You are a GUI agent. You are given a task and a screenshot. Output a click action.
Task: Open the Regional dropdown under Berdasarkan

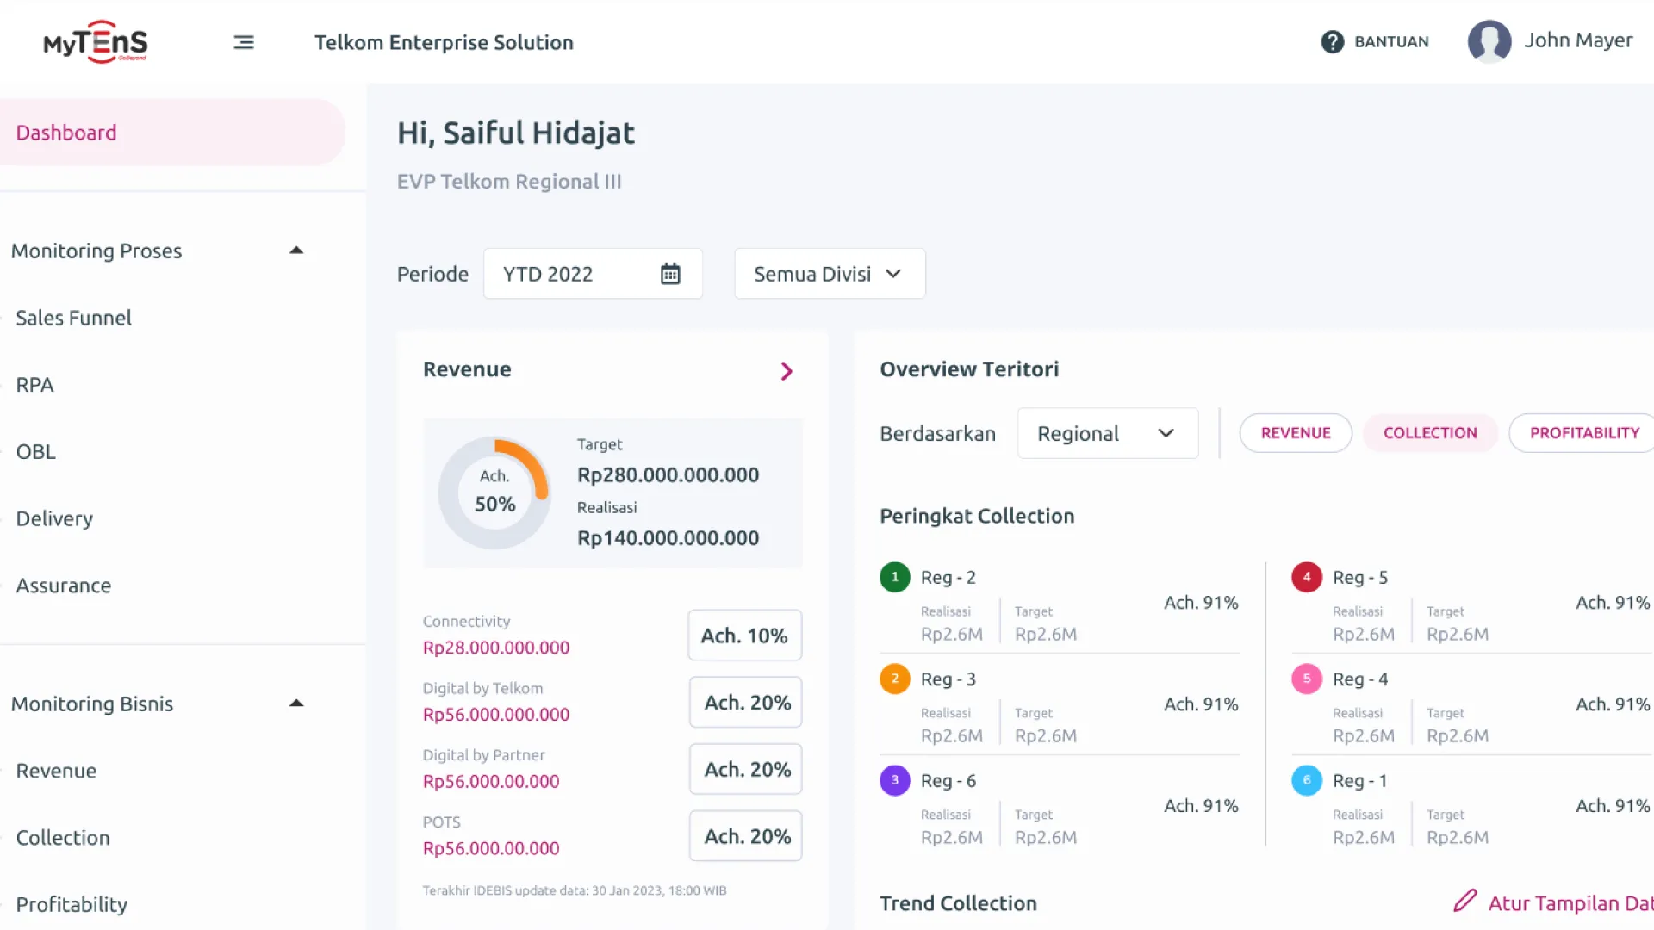[x=1108, y=433]
